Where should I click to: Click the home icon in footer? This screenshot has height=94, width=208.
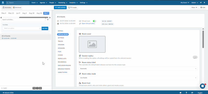[x=180, y=93]
